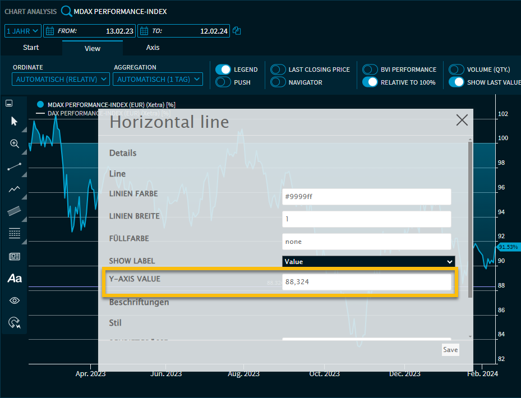Turn off the Legend toggle
The image size is (521, 398).
pos(223,70)
